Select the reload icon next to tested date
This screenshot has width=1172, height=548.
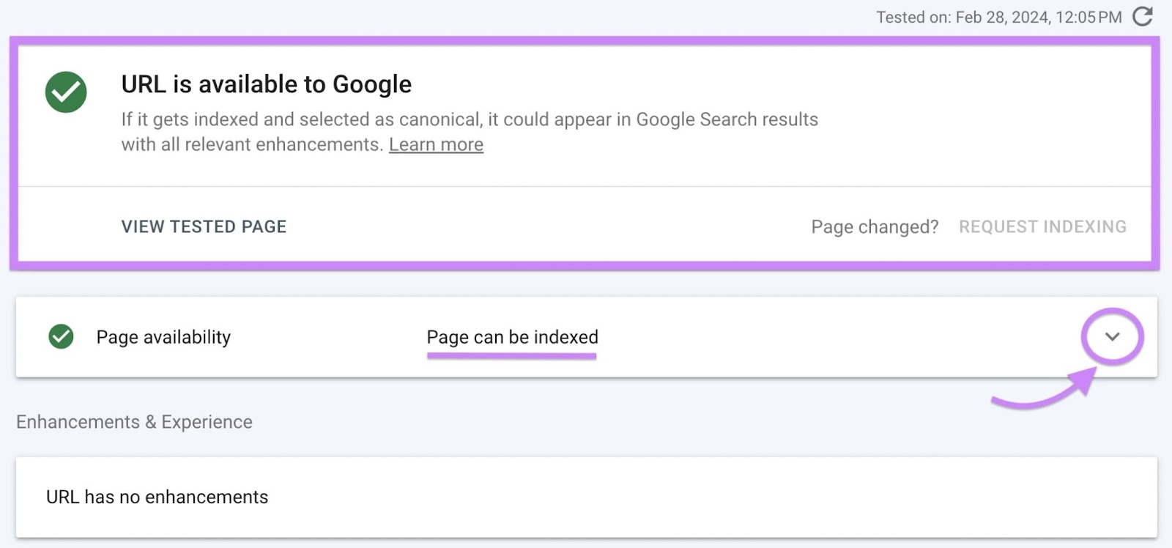point(1144,16)
